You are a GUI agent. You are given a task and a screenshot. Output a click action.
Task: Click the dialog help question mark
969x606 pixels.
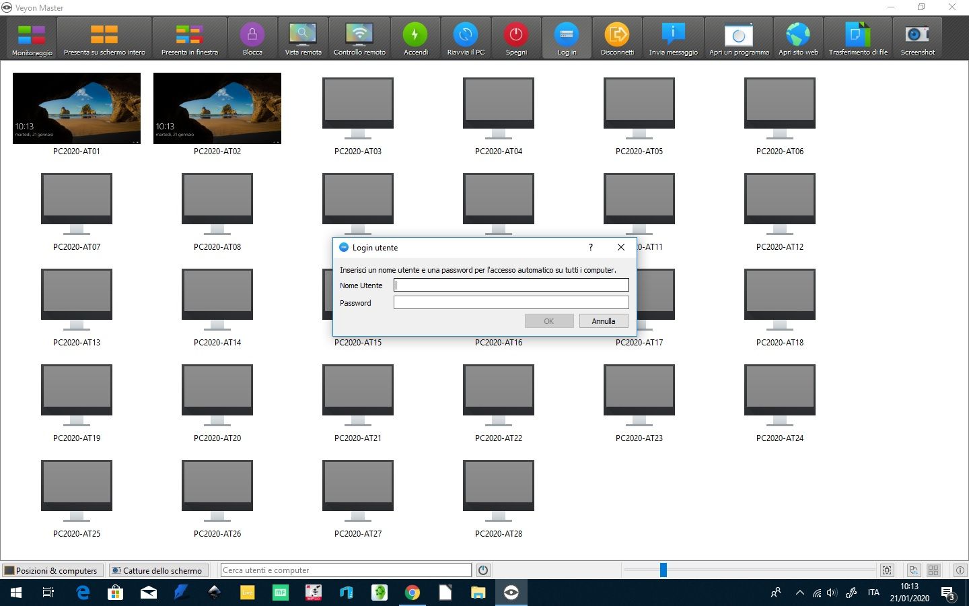[591, 247]
